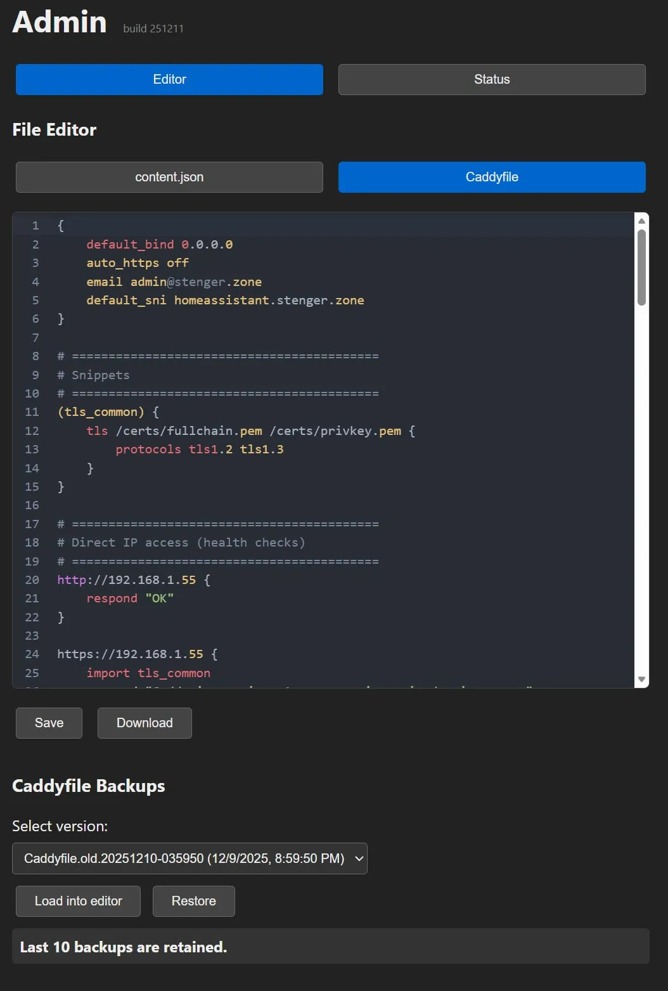This screenshot has width=668, height=991.
Task: Select the Caddyfile file tab
Action: tap(492, 177)
